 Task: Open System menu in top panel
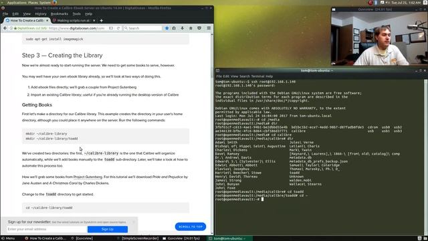(x=45, y=3)
